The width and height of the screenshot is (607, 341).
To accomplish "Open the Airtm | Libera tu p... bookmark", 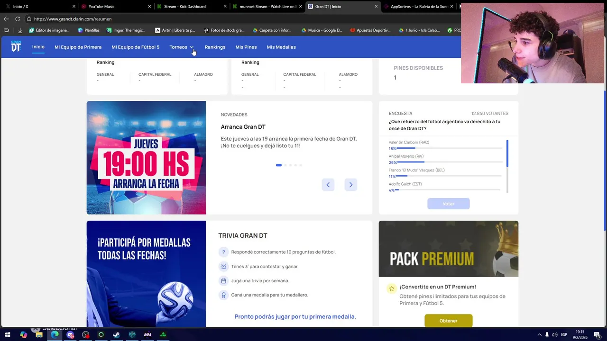I will 175,30.
